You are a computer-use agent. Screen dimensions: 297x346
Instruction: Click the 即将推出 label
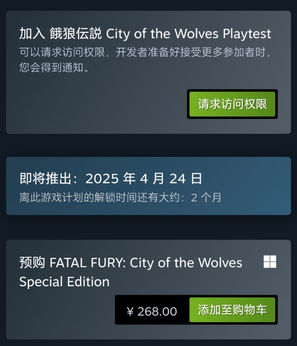[x=45, y=178]
